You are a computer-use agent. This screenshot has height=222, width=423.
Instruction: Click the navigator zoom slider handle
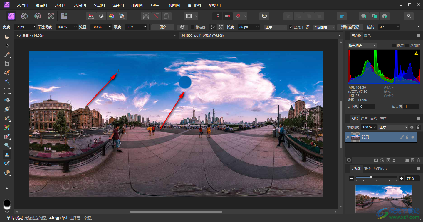coord(371,178)
